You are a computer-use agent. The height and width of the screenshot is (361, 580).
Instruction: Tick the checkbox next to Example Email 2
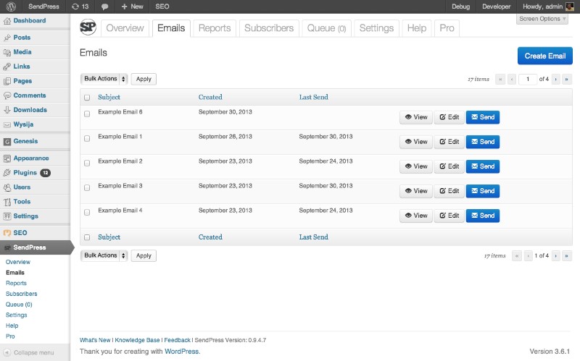[x=87, y=163]
